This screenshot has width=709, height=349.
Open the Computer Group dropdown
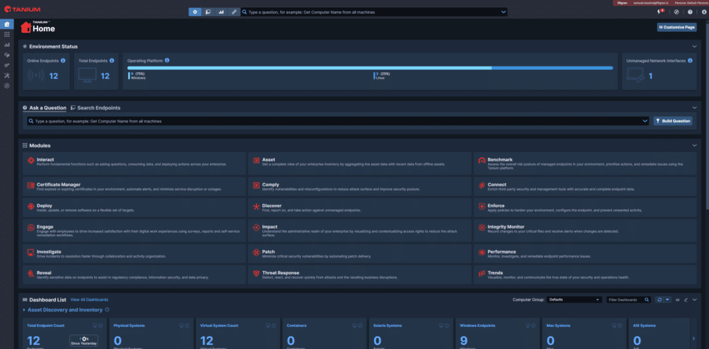coord(574,300)
